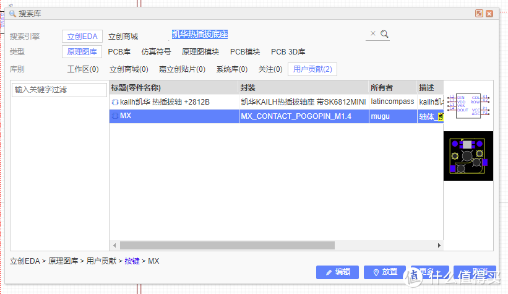Screen dimensions: 508x294
Task: Filter library by 嘉立创贴片(0)
Action: click(x=182, y=69)
